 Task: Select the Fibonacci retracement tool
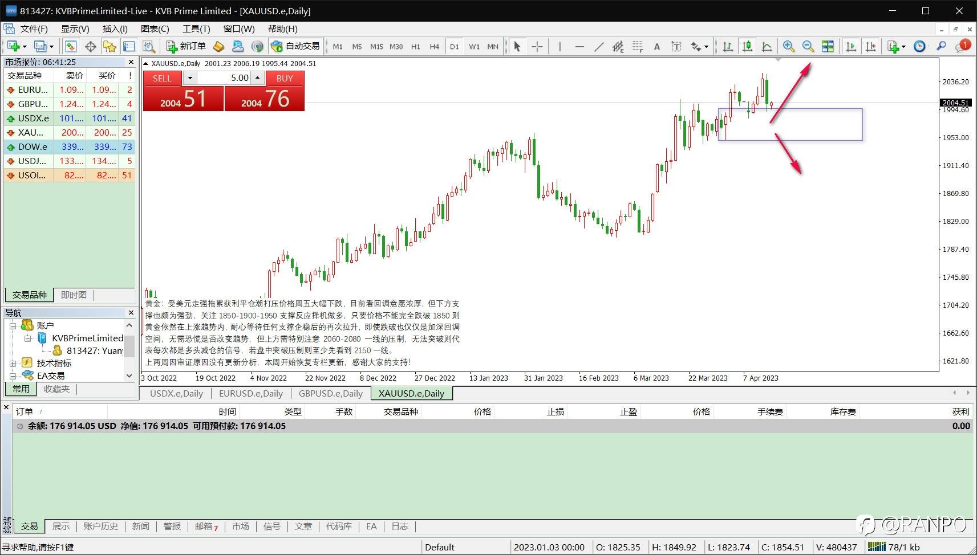tap(638, 46)
